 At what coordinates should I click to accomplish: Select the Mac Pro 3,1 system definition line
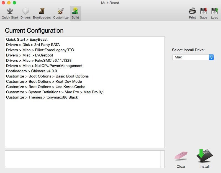[x=55, y=92]
